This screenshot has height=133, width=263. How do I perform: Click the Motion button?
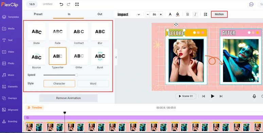pyautogui.click(x=219, y=14)
